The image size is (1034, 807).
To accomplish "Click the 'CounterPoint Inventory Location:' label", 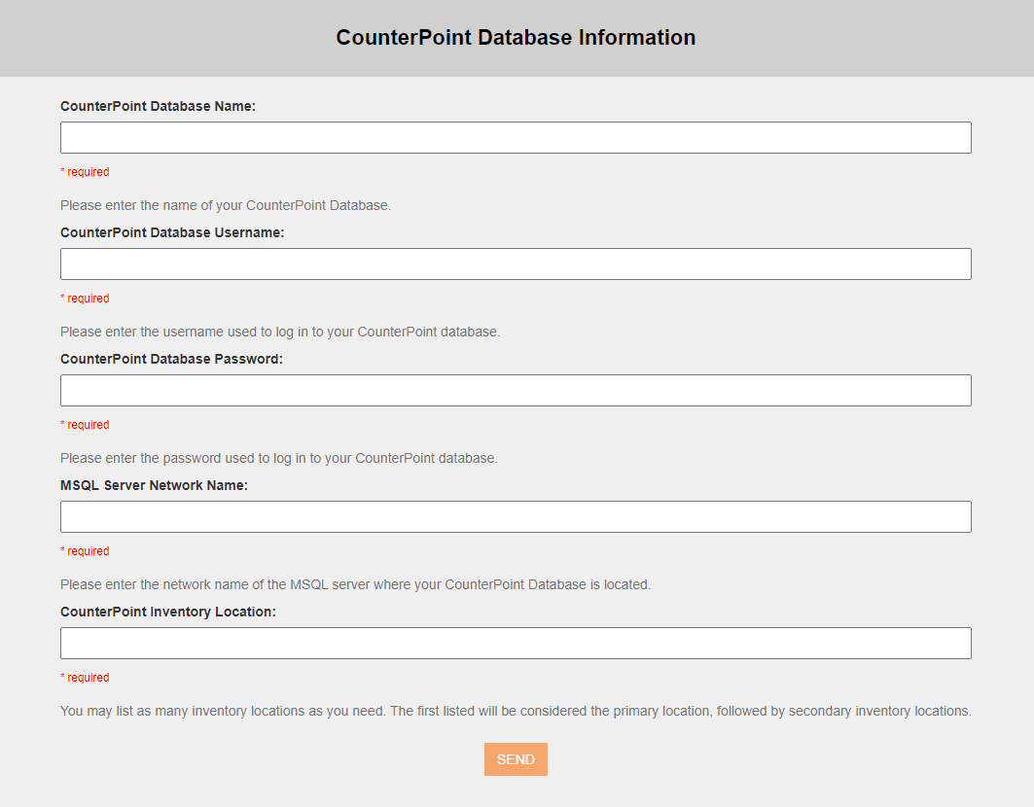I will (168, 612).
